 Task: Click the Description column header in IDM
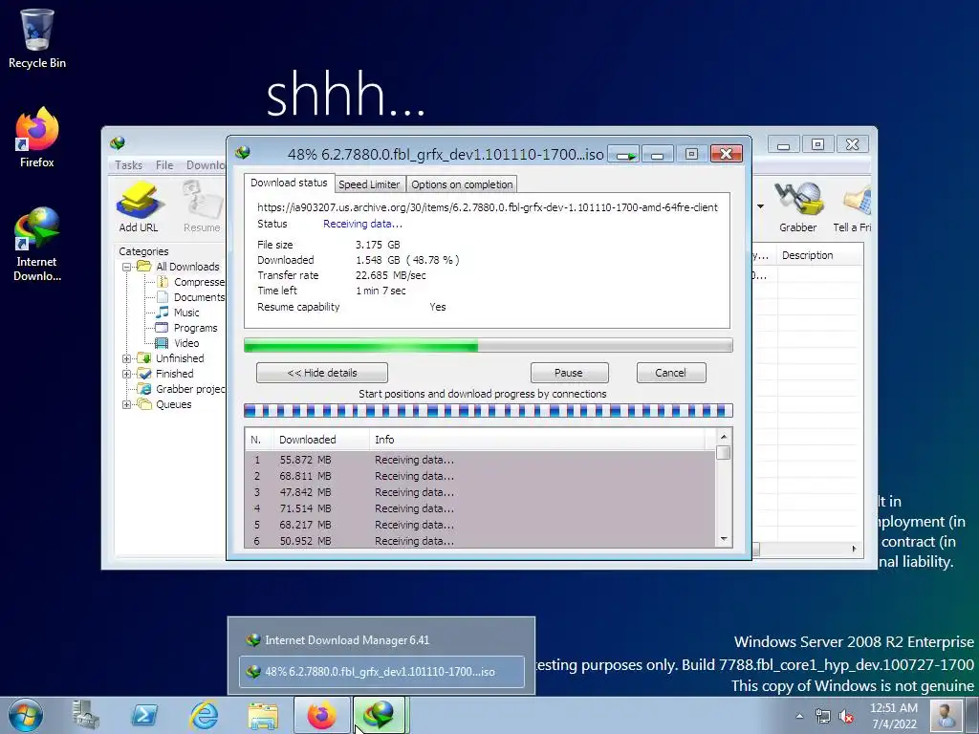click(x=820, y=255)
